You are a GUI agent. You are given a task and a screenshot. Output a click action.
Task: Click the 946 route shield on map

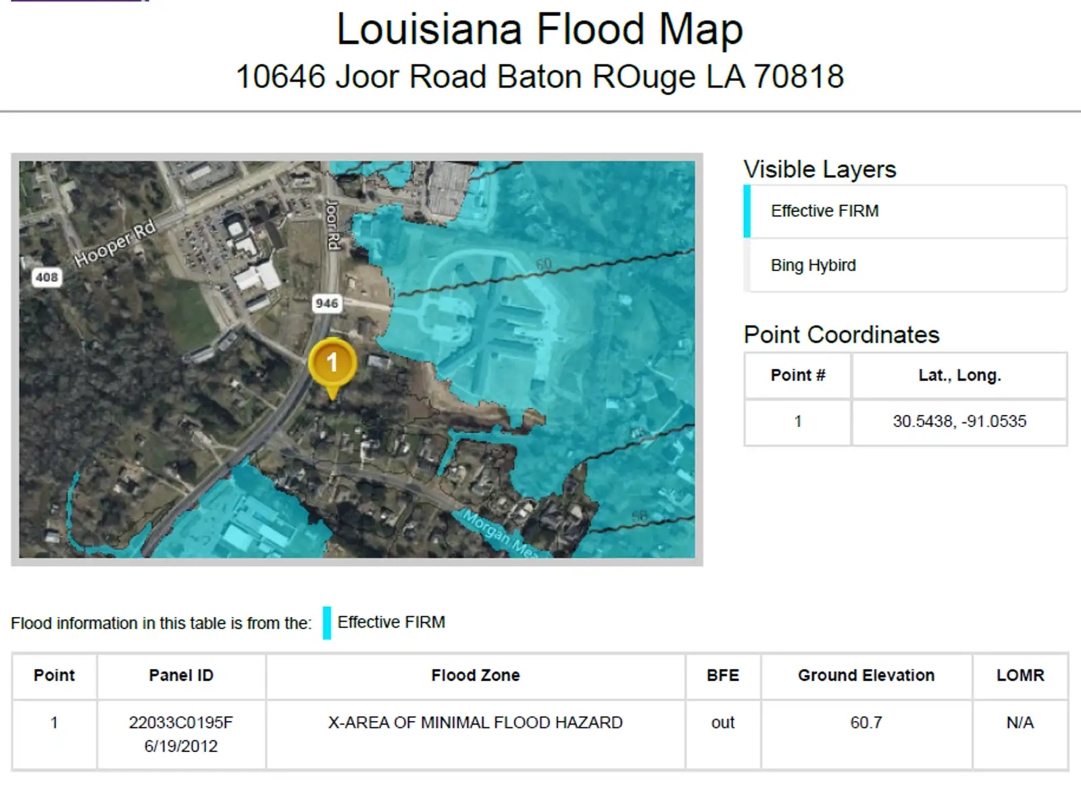tap(327, 303)
